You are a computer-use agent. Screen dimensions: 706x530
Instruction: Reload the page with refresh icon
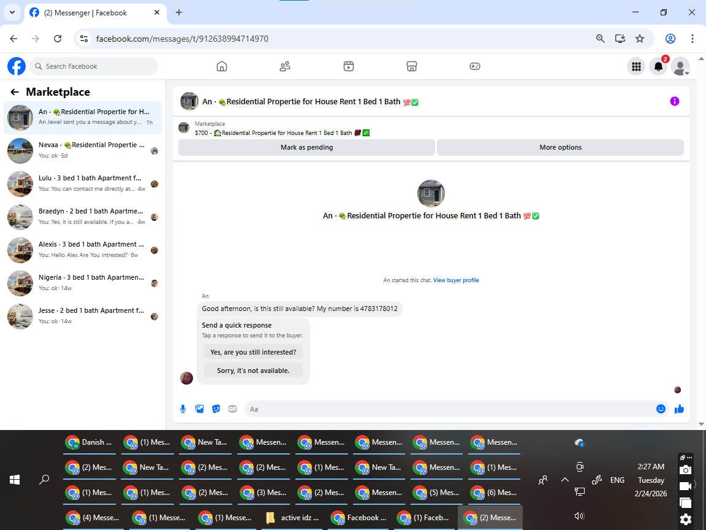click(58, 39)
